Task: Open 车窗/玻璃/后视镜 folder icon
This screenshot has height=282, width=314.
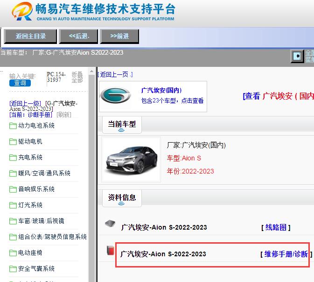Action: [x=13, y=221]
